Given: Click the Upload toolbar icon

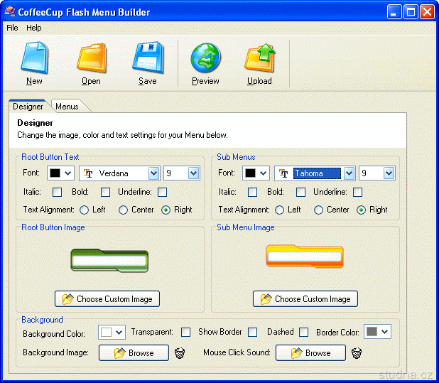Looking at the screenshot, I should point(259,58).
